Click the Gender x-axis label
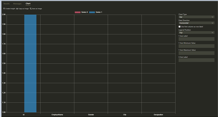This screenshot has width=218, height=117. tap(91, 115)
